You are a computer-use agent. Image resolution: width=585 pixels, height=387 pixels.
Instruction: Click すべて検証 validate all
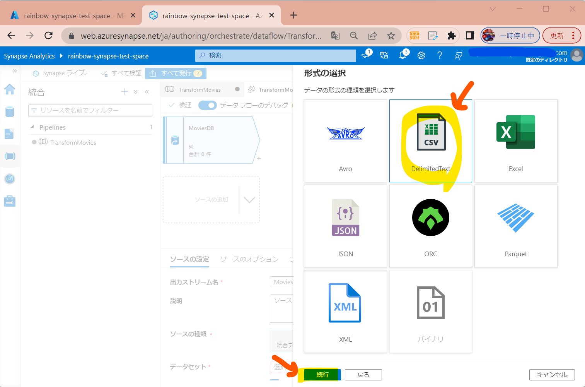pyautogui.click(x=121, y=73)
